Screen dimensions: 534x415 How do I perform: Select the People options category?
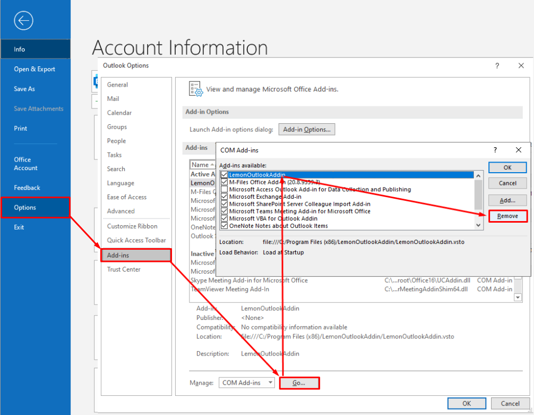coord(136,141)
